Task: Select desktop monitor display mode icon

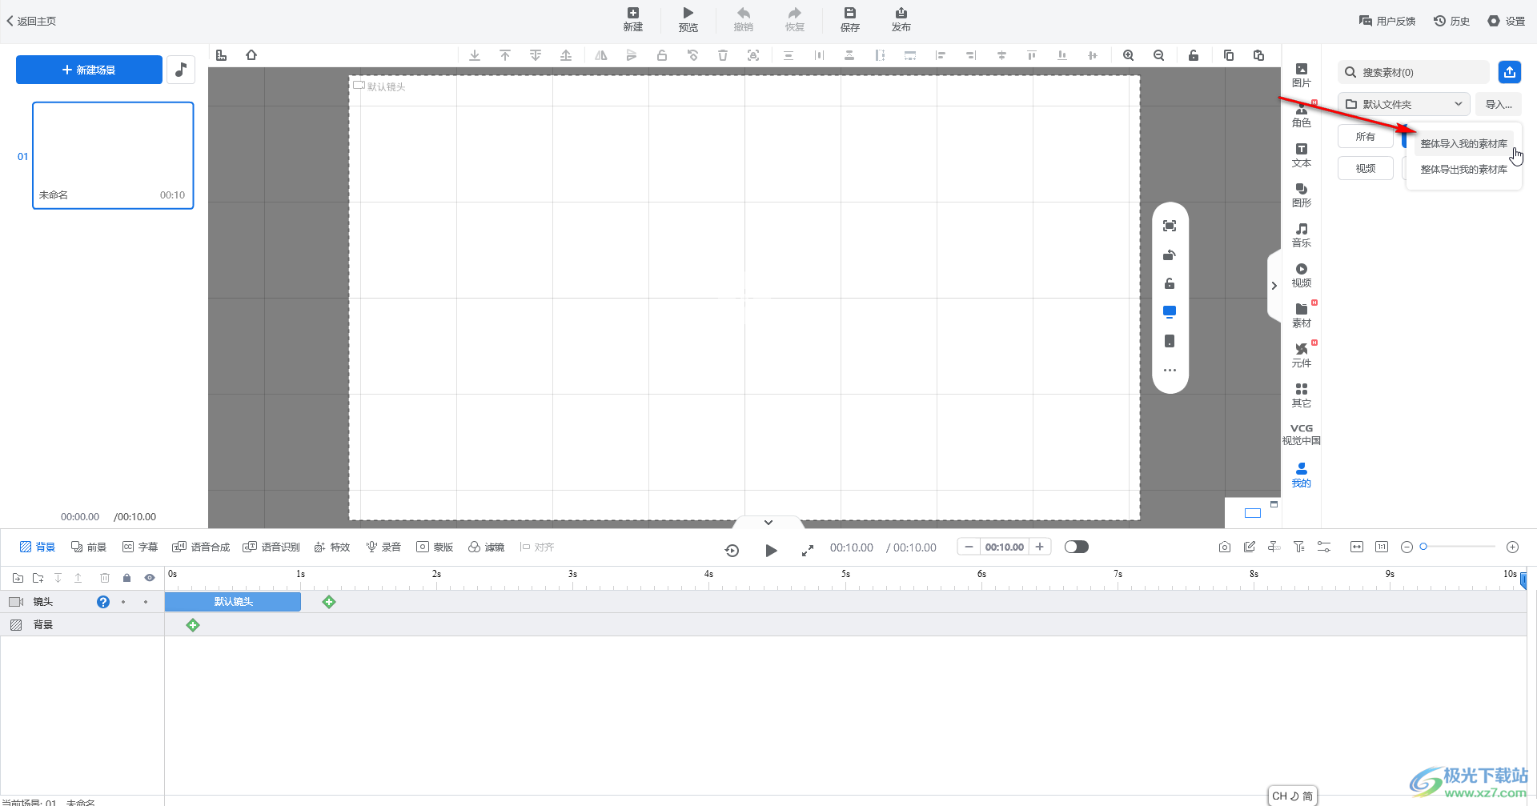Action: point(1170,311)
